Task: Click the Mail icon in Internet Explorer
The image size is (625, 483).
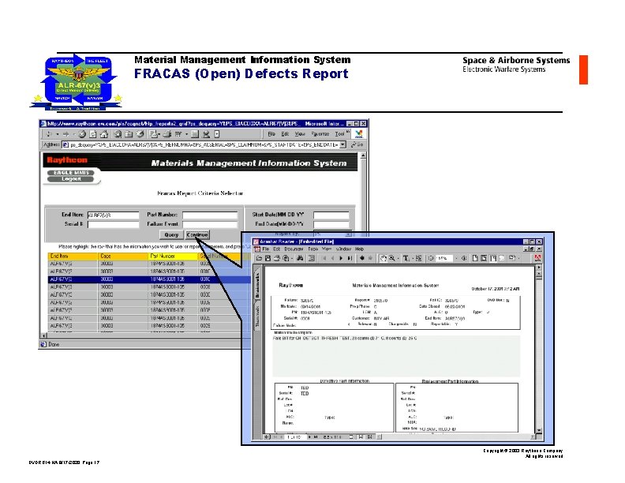Action: pos(152,134)
